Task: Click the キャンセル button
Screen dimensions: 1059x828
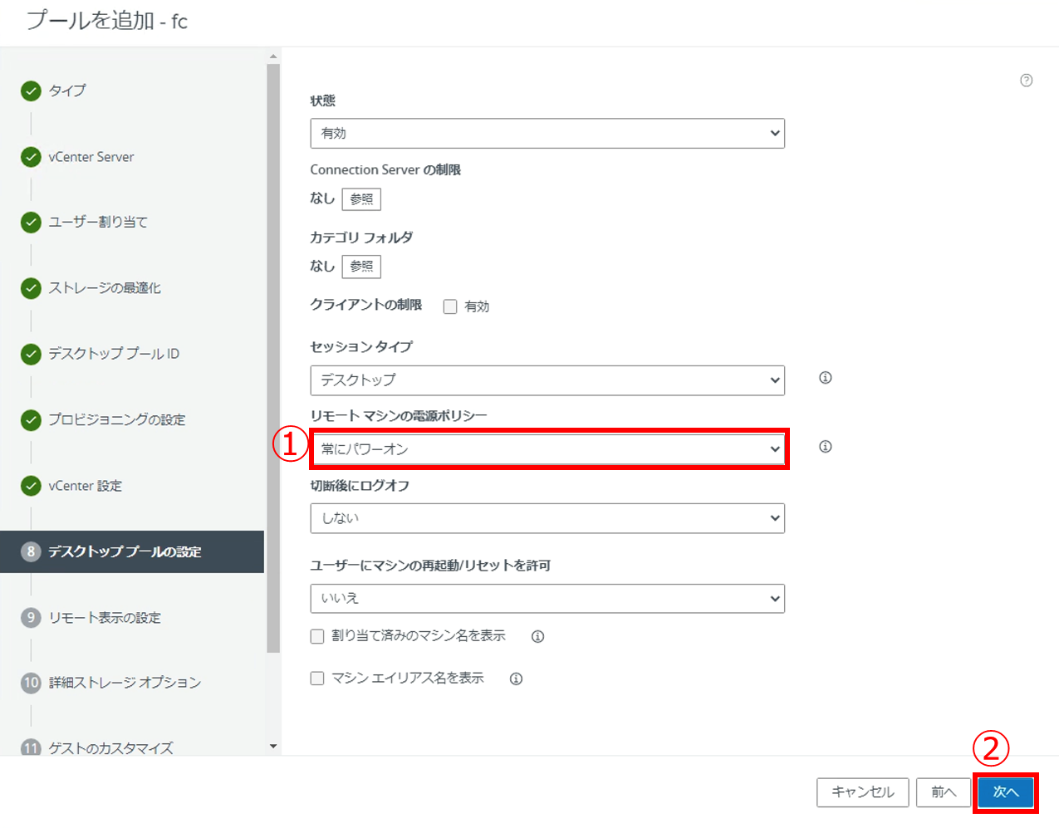Action: coord(862,792)
